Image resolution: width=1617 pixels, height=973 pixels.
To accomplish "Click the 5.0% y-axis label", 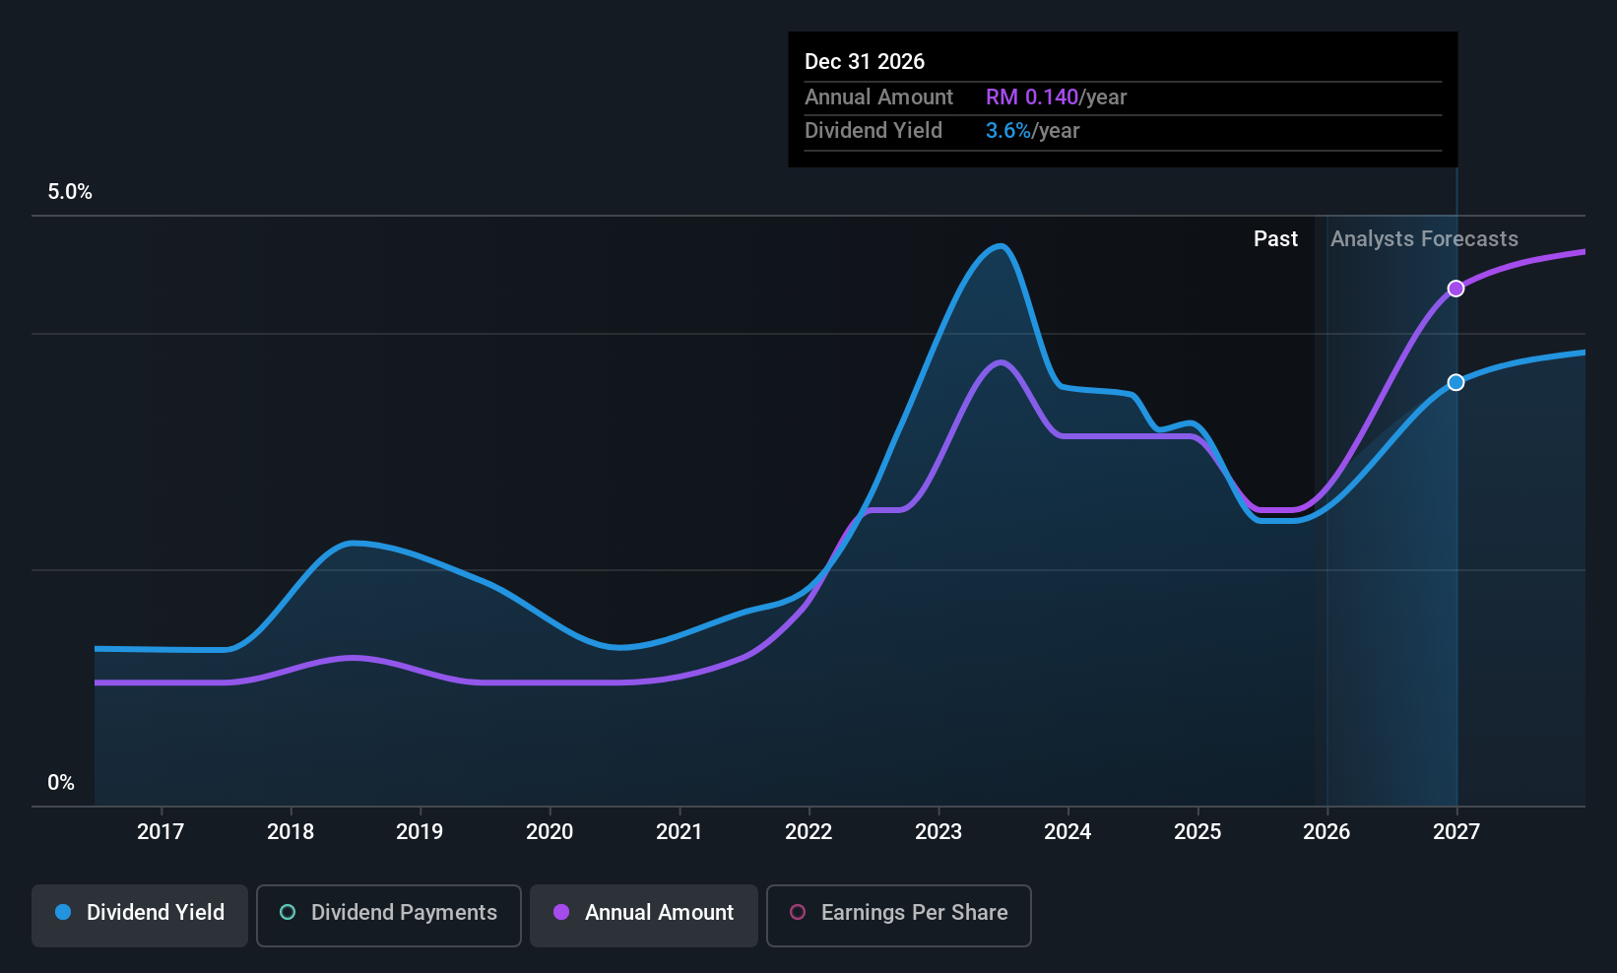I will 70,192.
